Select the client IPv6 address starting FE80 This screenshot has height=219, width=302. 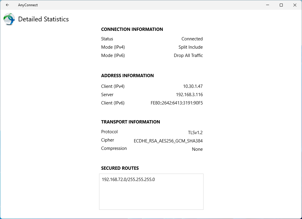177,103
